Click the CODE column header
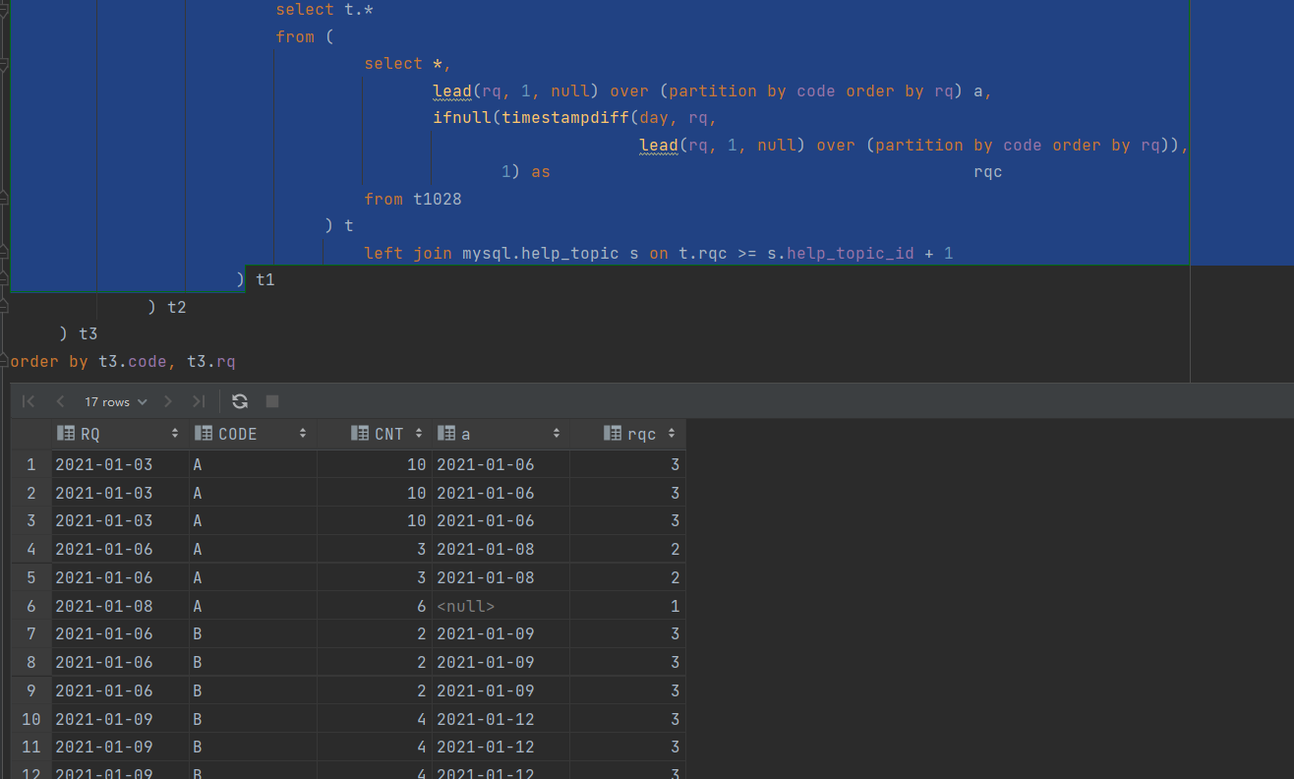1294x779 pixels. pos(253,434)
